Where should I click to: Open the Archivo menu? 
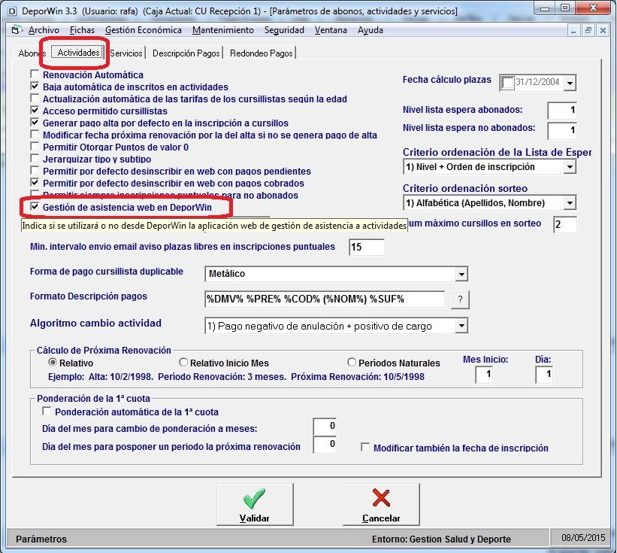pyautogui.click(x=44, y=30)
